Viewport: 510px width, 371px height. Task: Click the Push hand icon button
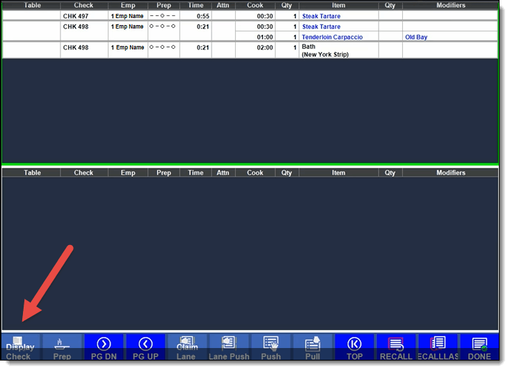pos(271,347)
